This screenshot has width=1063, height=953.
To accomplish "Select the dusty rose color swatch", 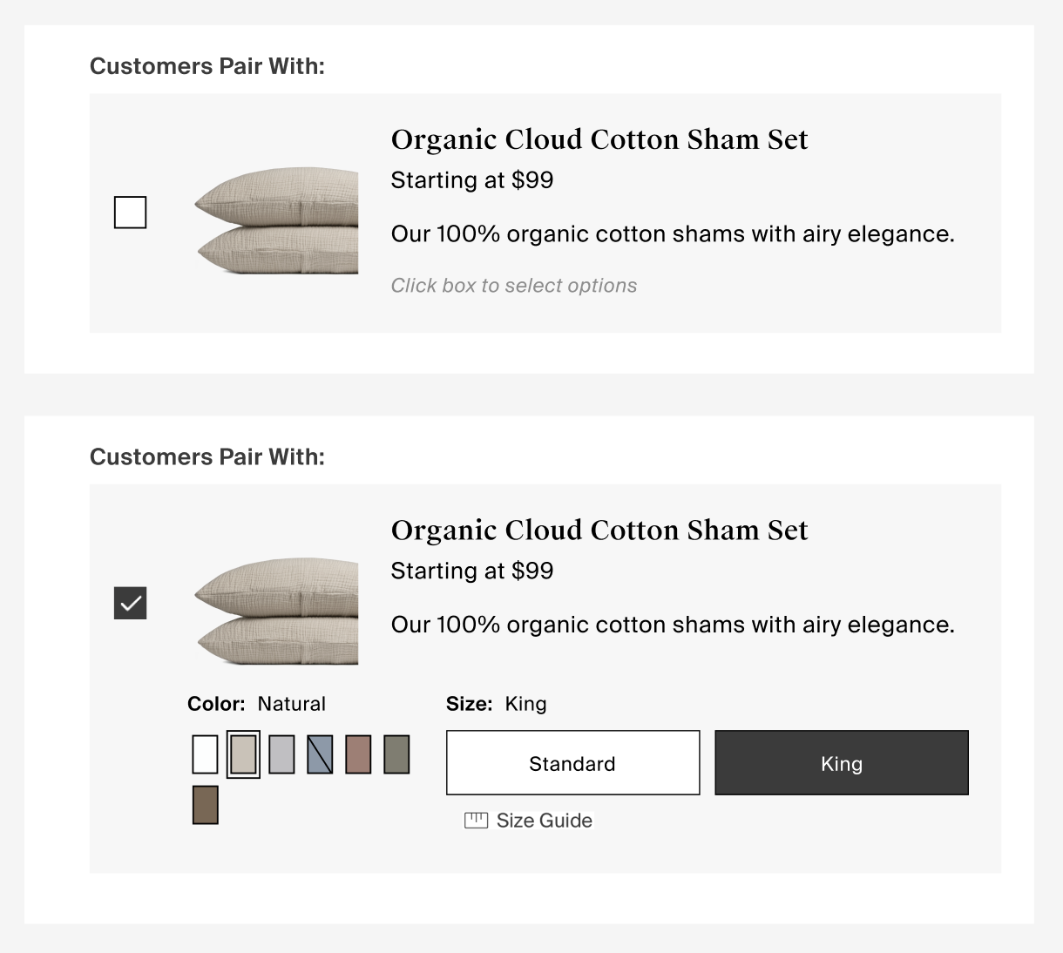I will [x=358, y=754].
